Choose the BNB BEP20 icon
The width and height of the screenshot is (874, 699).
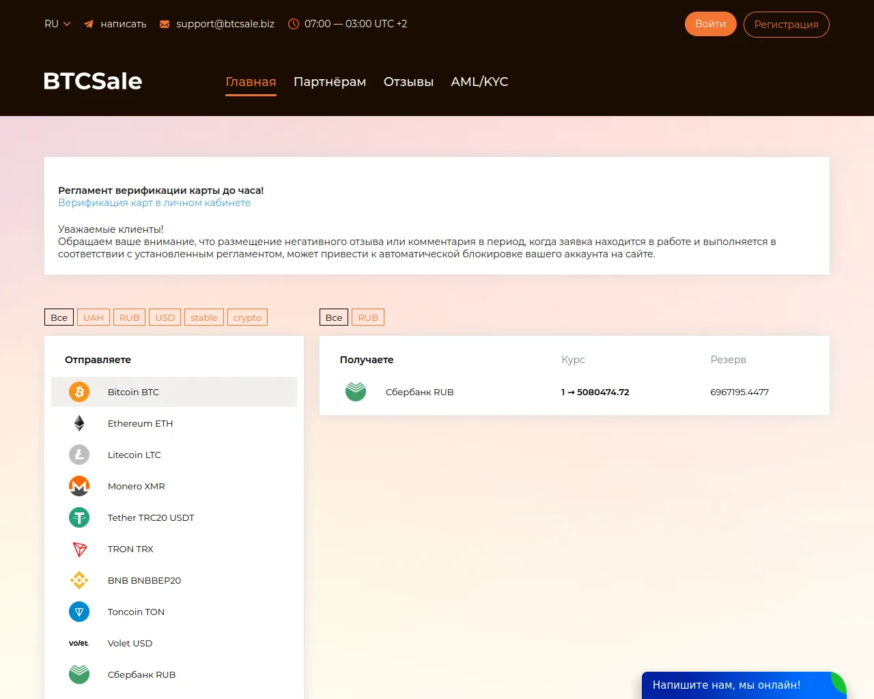click(x=79, y=580)
